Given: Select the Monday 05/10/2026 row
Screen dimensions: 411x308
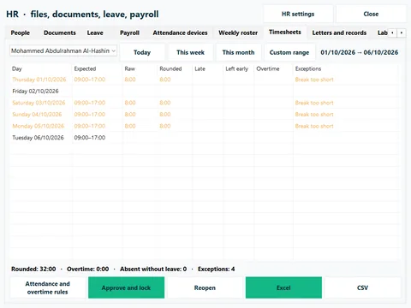Looking at the screenshot, I should click(205, 126).
